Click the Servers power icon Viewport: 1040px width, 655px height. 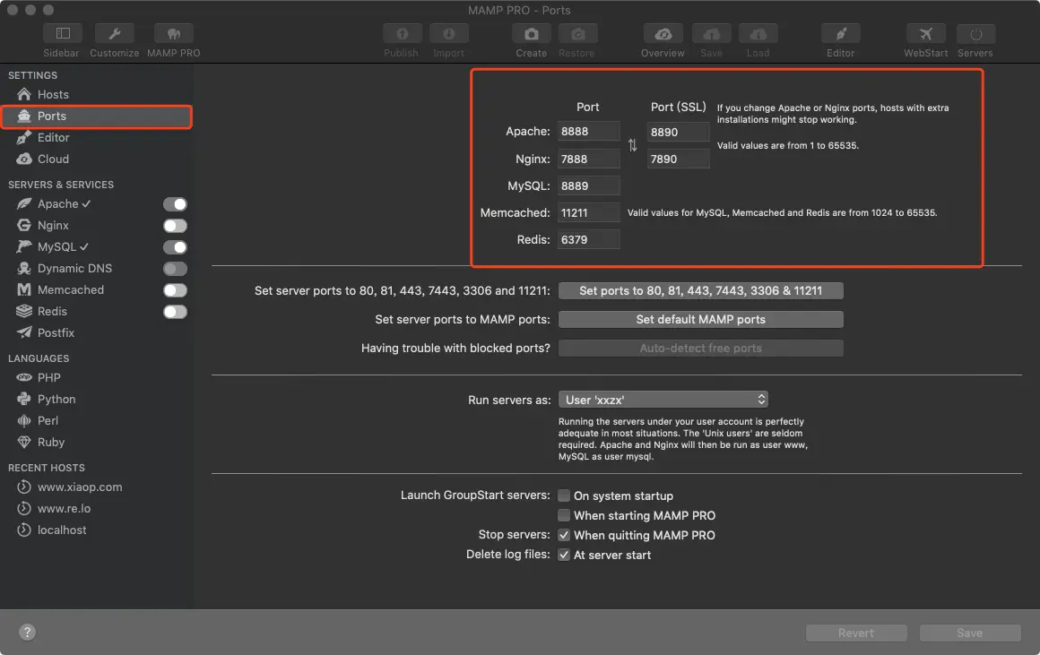[975, 34]
